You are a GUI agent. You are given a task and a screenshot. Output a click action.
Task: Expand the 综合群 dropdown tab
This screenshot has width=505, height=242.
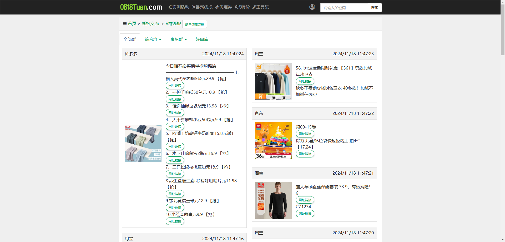[153, 39]
